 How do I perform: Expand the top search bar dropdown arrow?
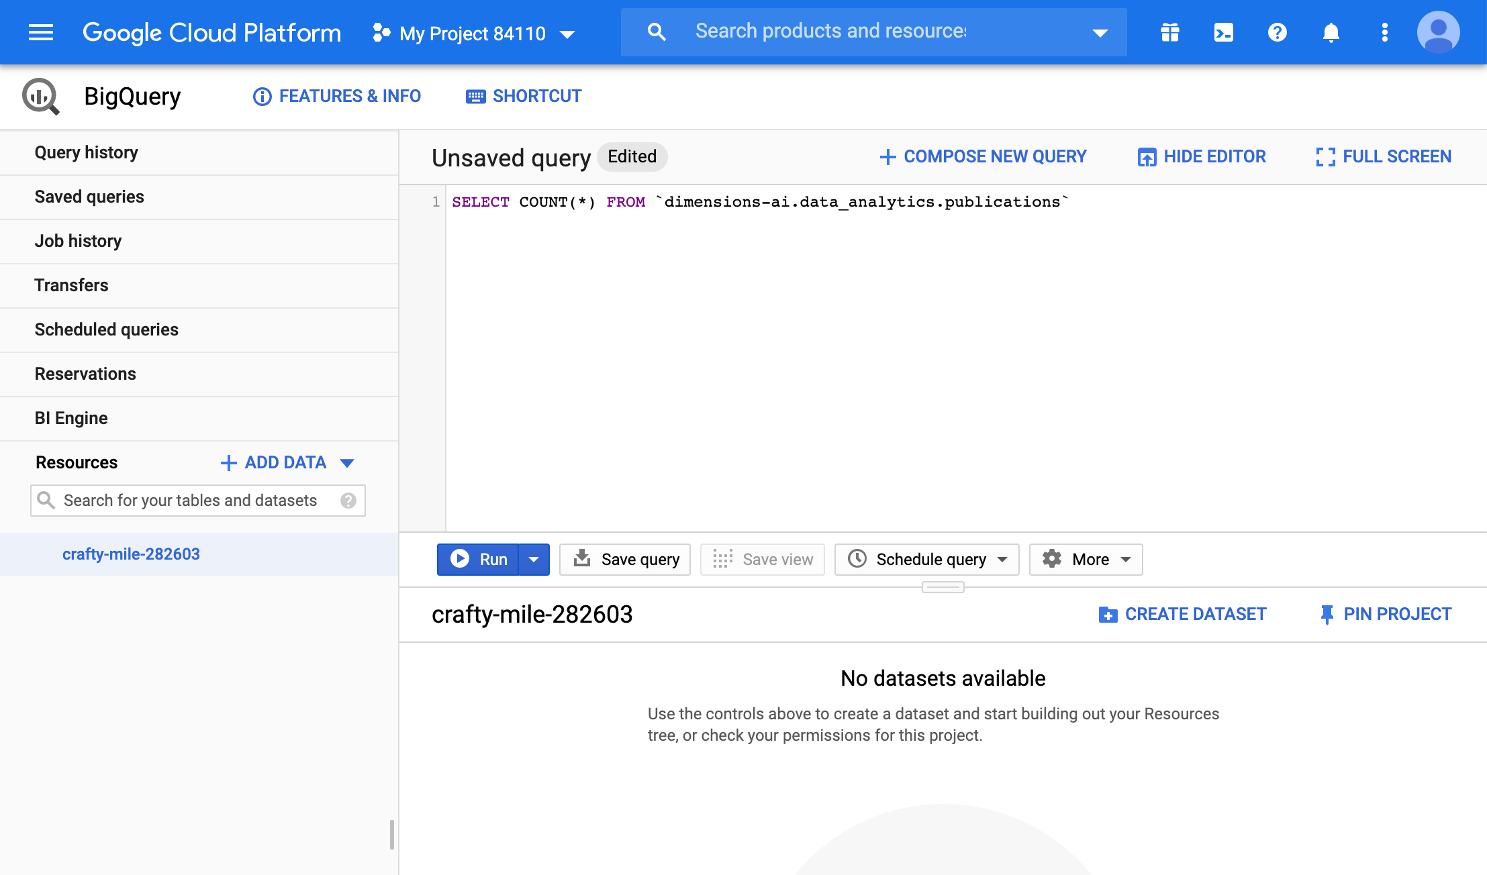(x=1100, y=32)
